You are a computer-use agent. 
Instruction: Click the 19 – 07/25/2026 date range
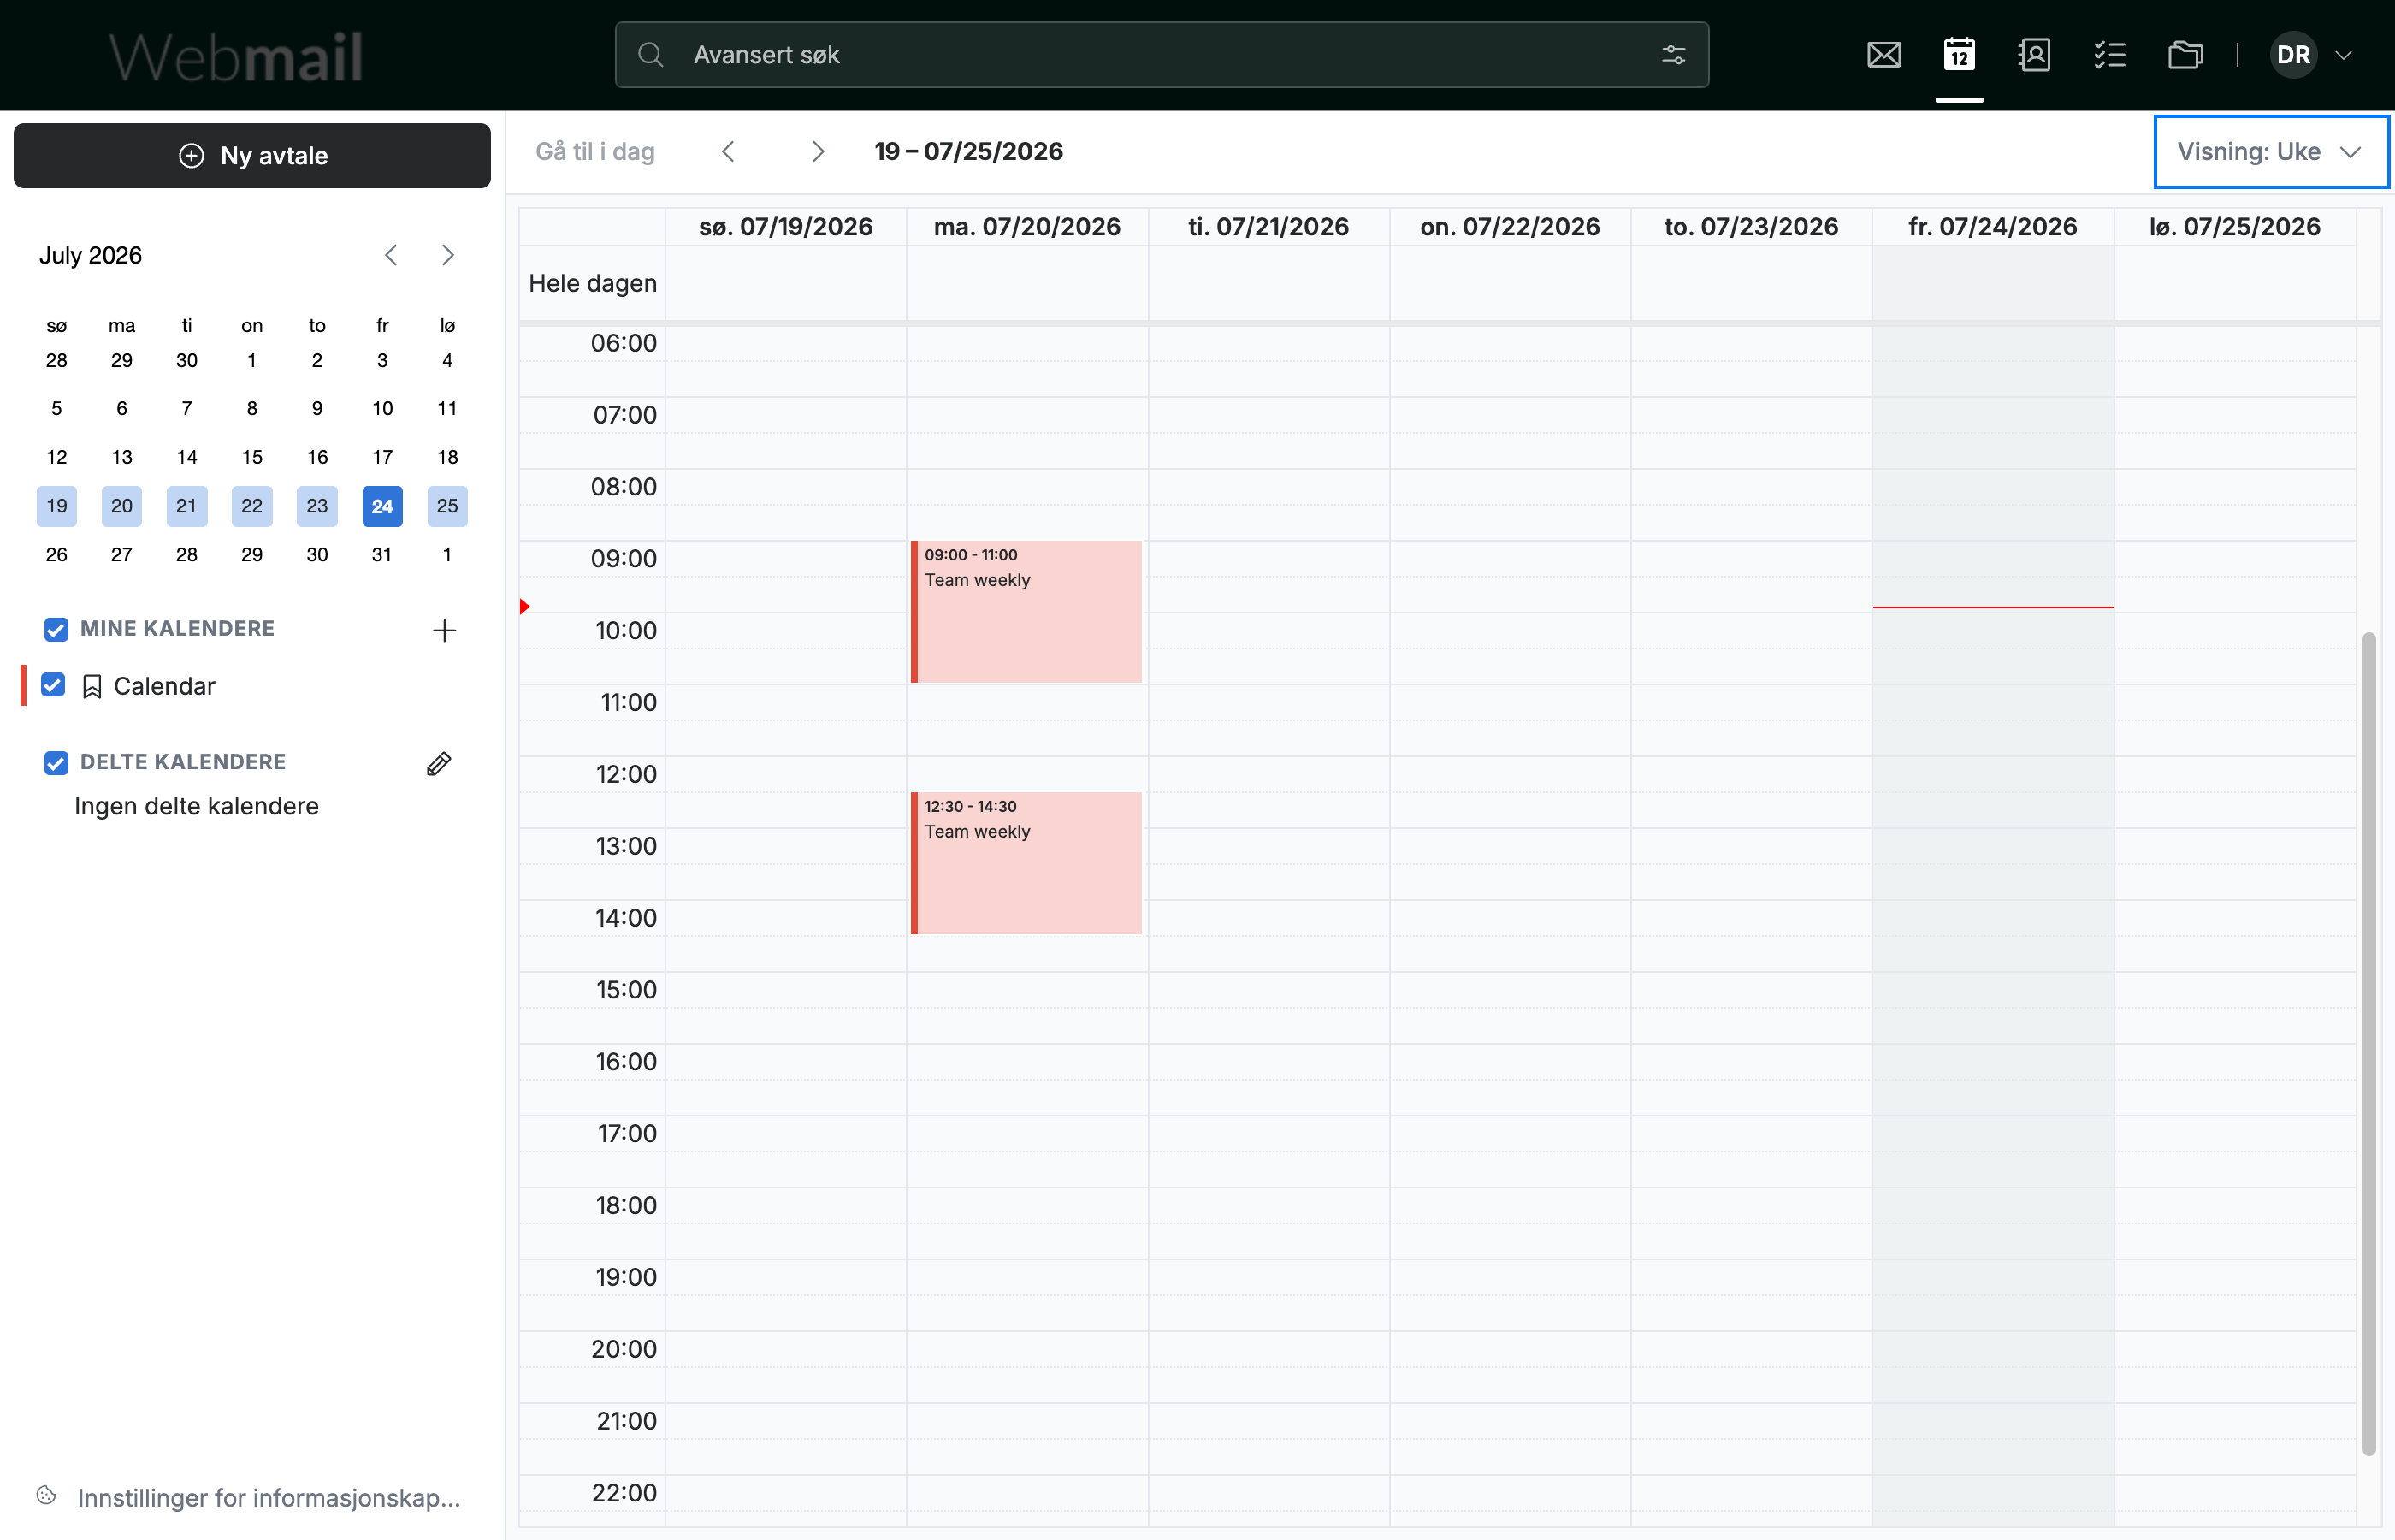pos(968,151)
